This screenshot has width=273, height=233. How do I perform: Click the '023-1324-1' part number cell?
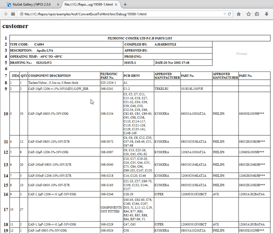(x=112, y=83)
